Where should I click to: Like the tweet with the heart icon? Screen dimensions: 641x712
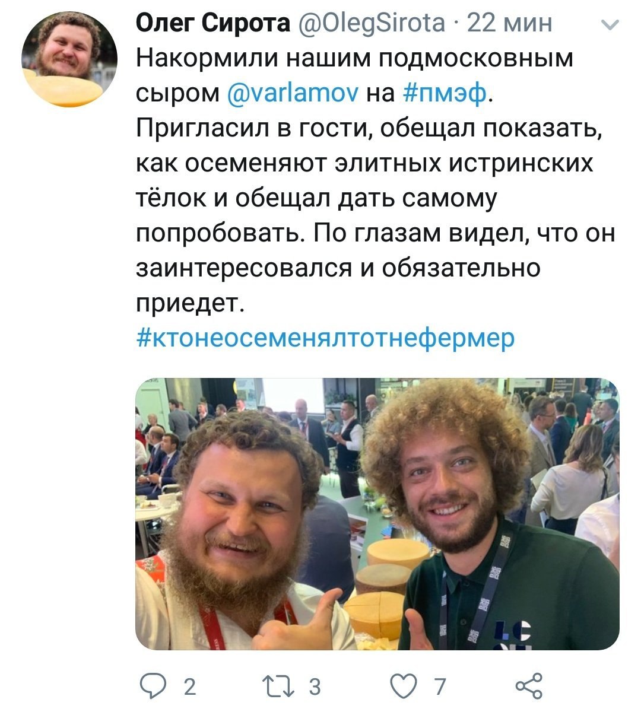405,686
